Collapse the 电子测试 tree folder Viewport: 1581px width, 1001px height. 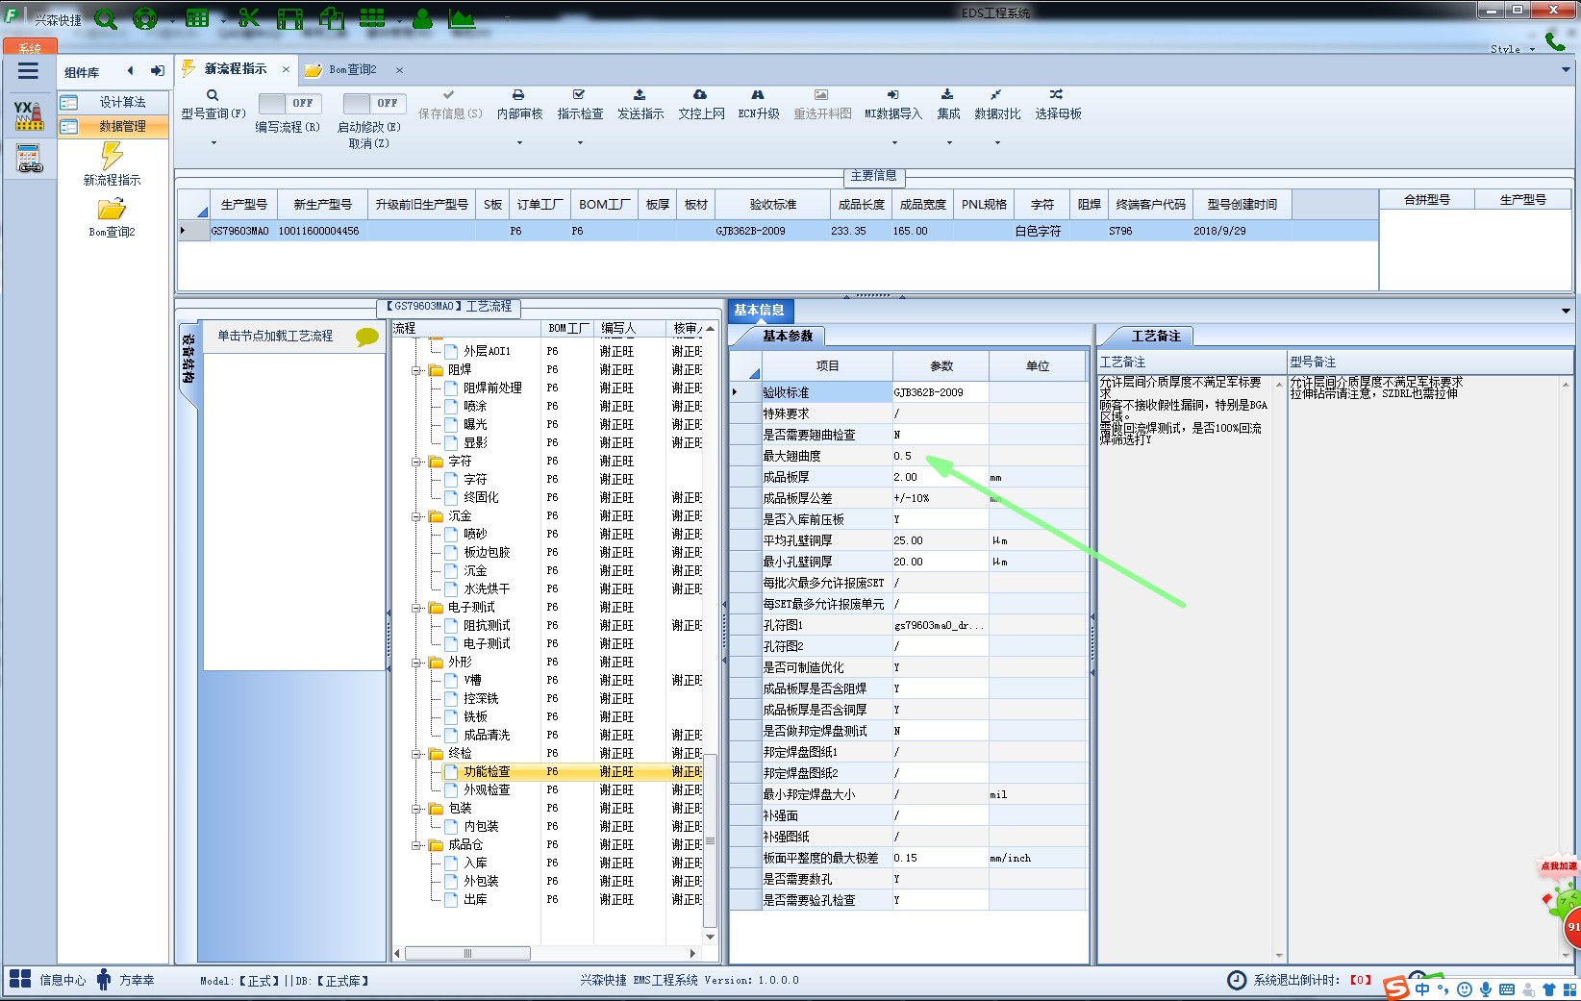pos(417,607)
